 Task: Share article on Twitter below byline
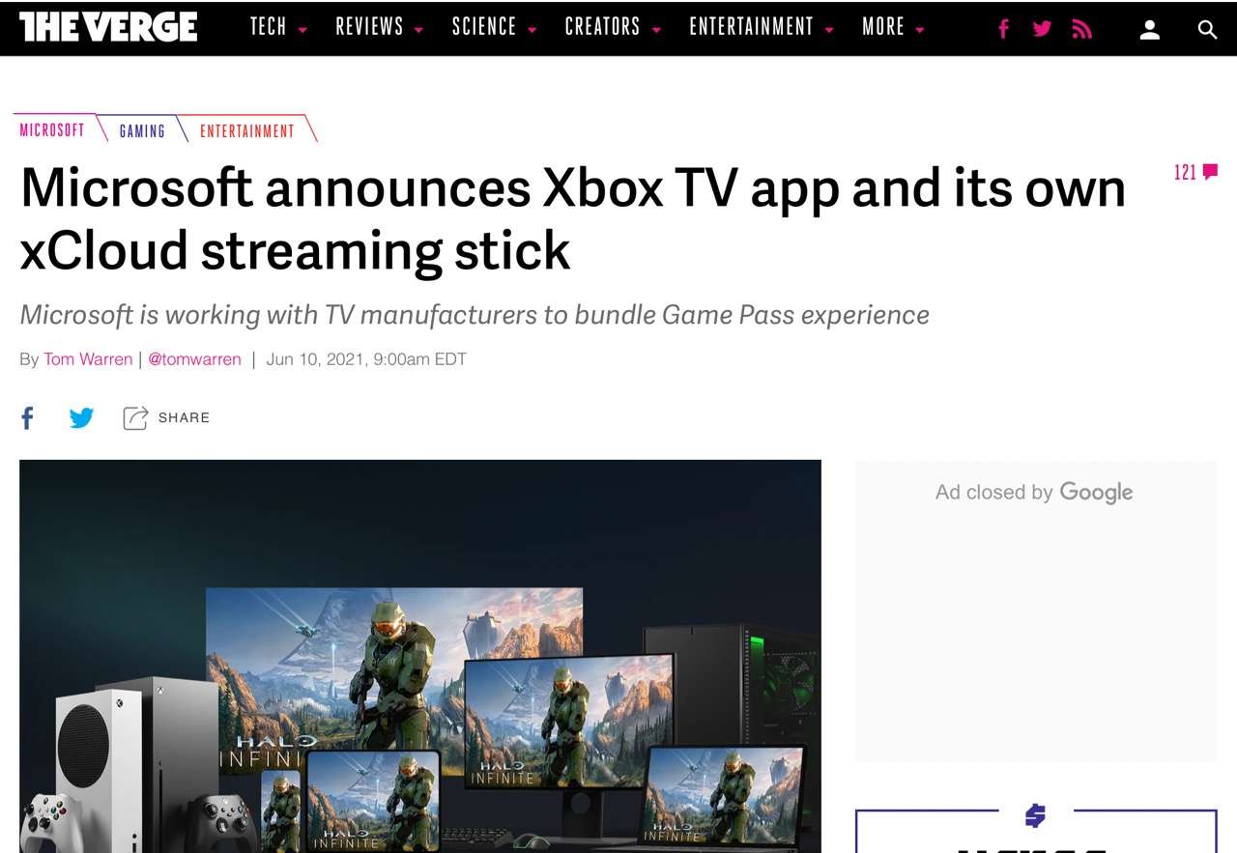pos(82,417)
